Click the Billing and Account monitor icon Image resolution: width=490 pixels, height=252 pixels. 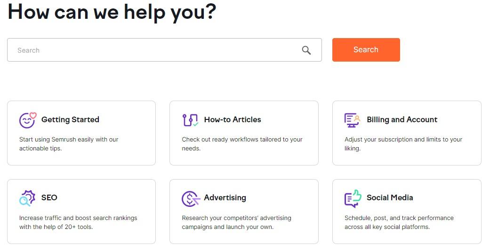[353, 120]
